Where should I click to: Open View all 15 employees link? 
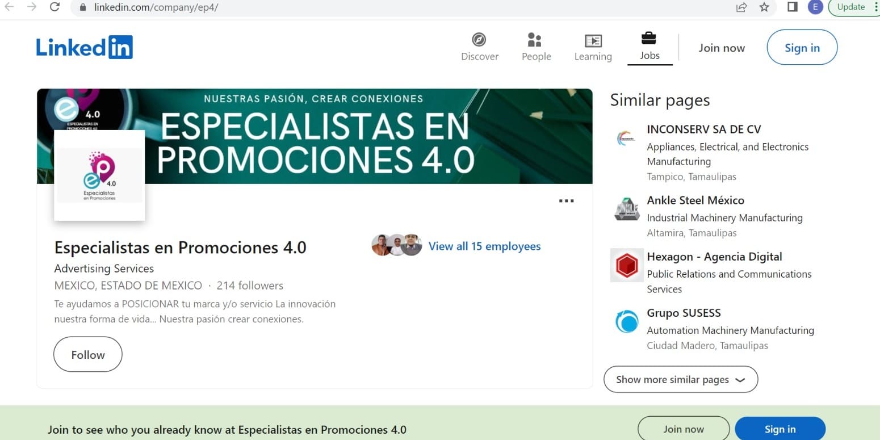pos(484,246)
